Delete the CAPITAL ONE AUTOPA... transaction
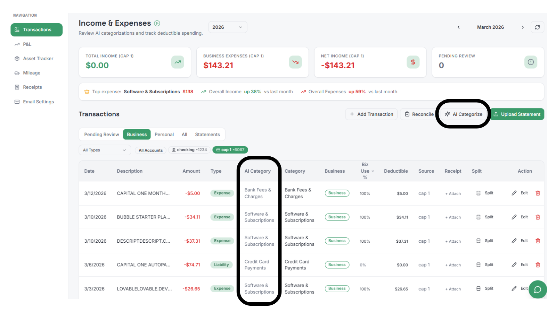 [x=538, y=265]
